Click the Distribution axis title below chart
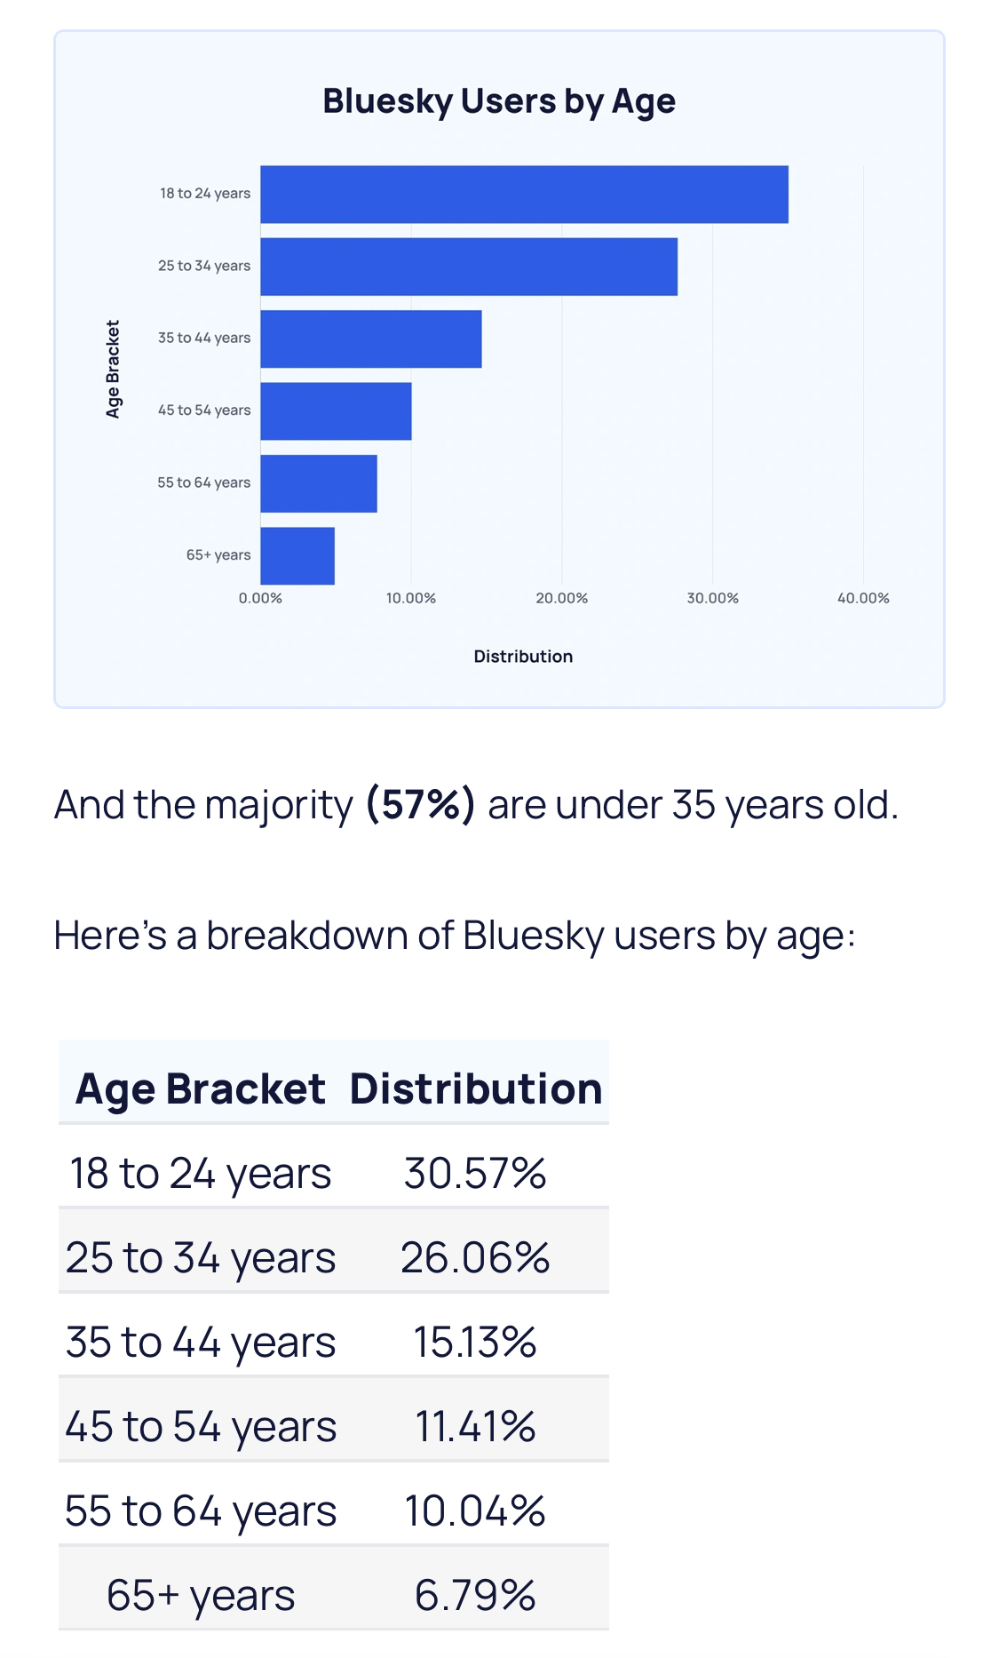 (x=523, y=657)
